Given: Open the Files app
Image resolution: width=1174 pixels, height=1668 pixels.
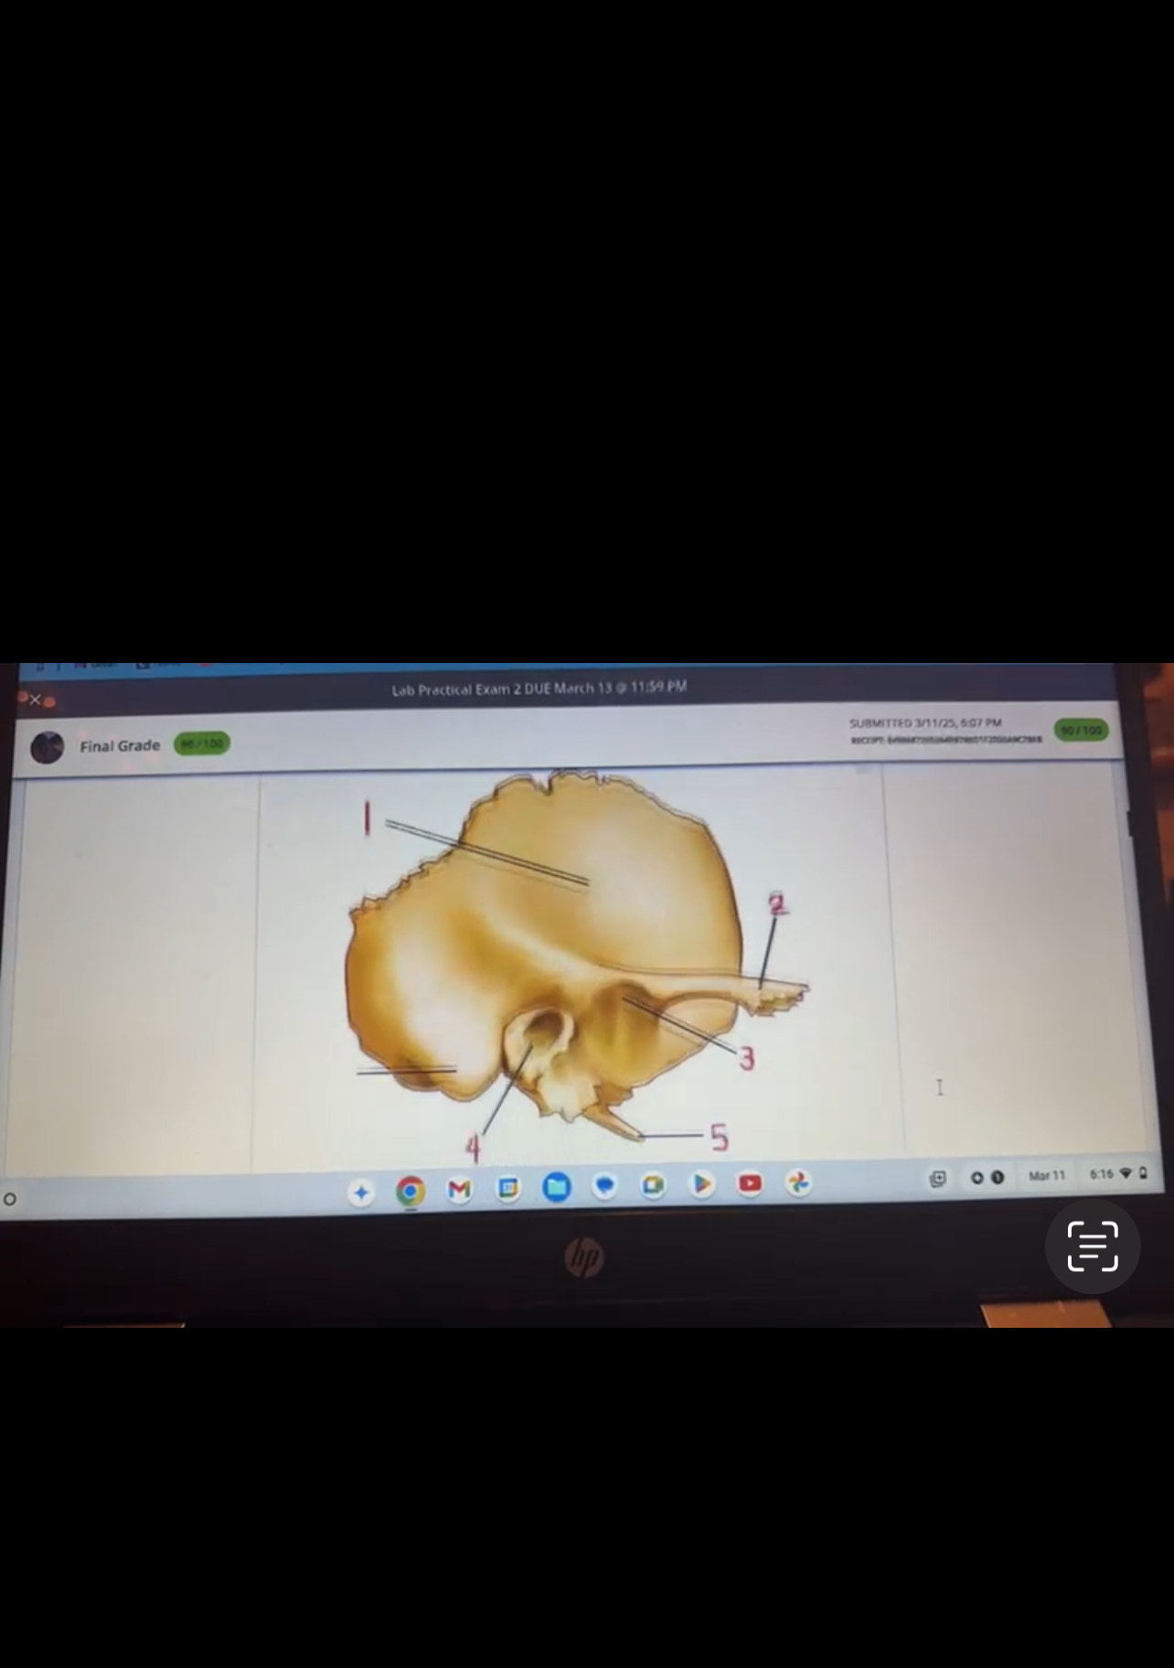Looking at the screenshot, I should tap(557, 1187).
